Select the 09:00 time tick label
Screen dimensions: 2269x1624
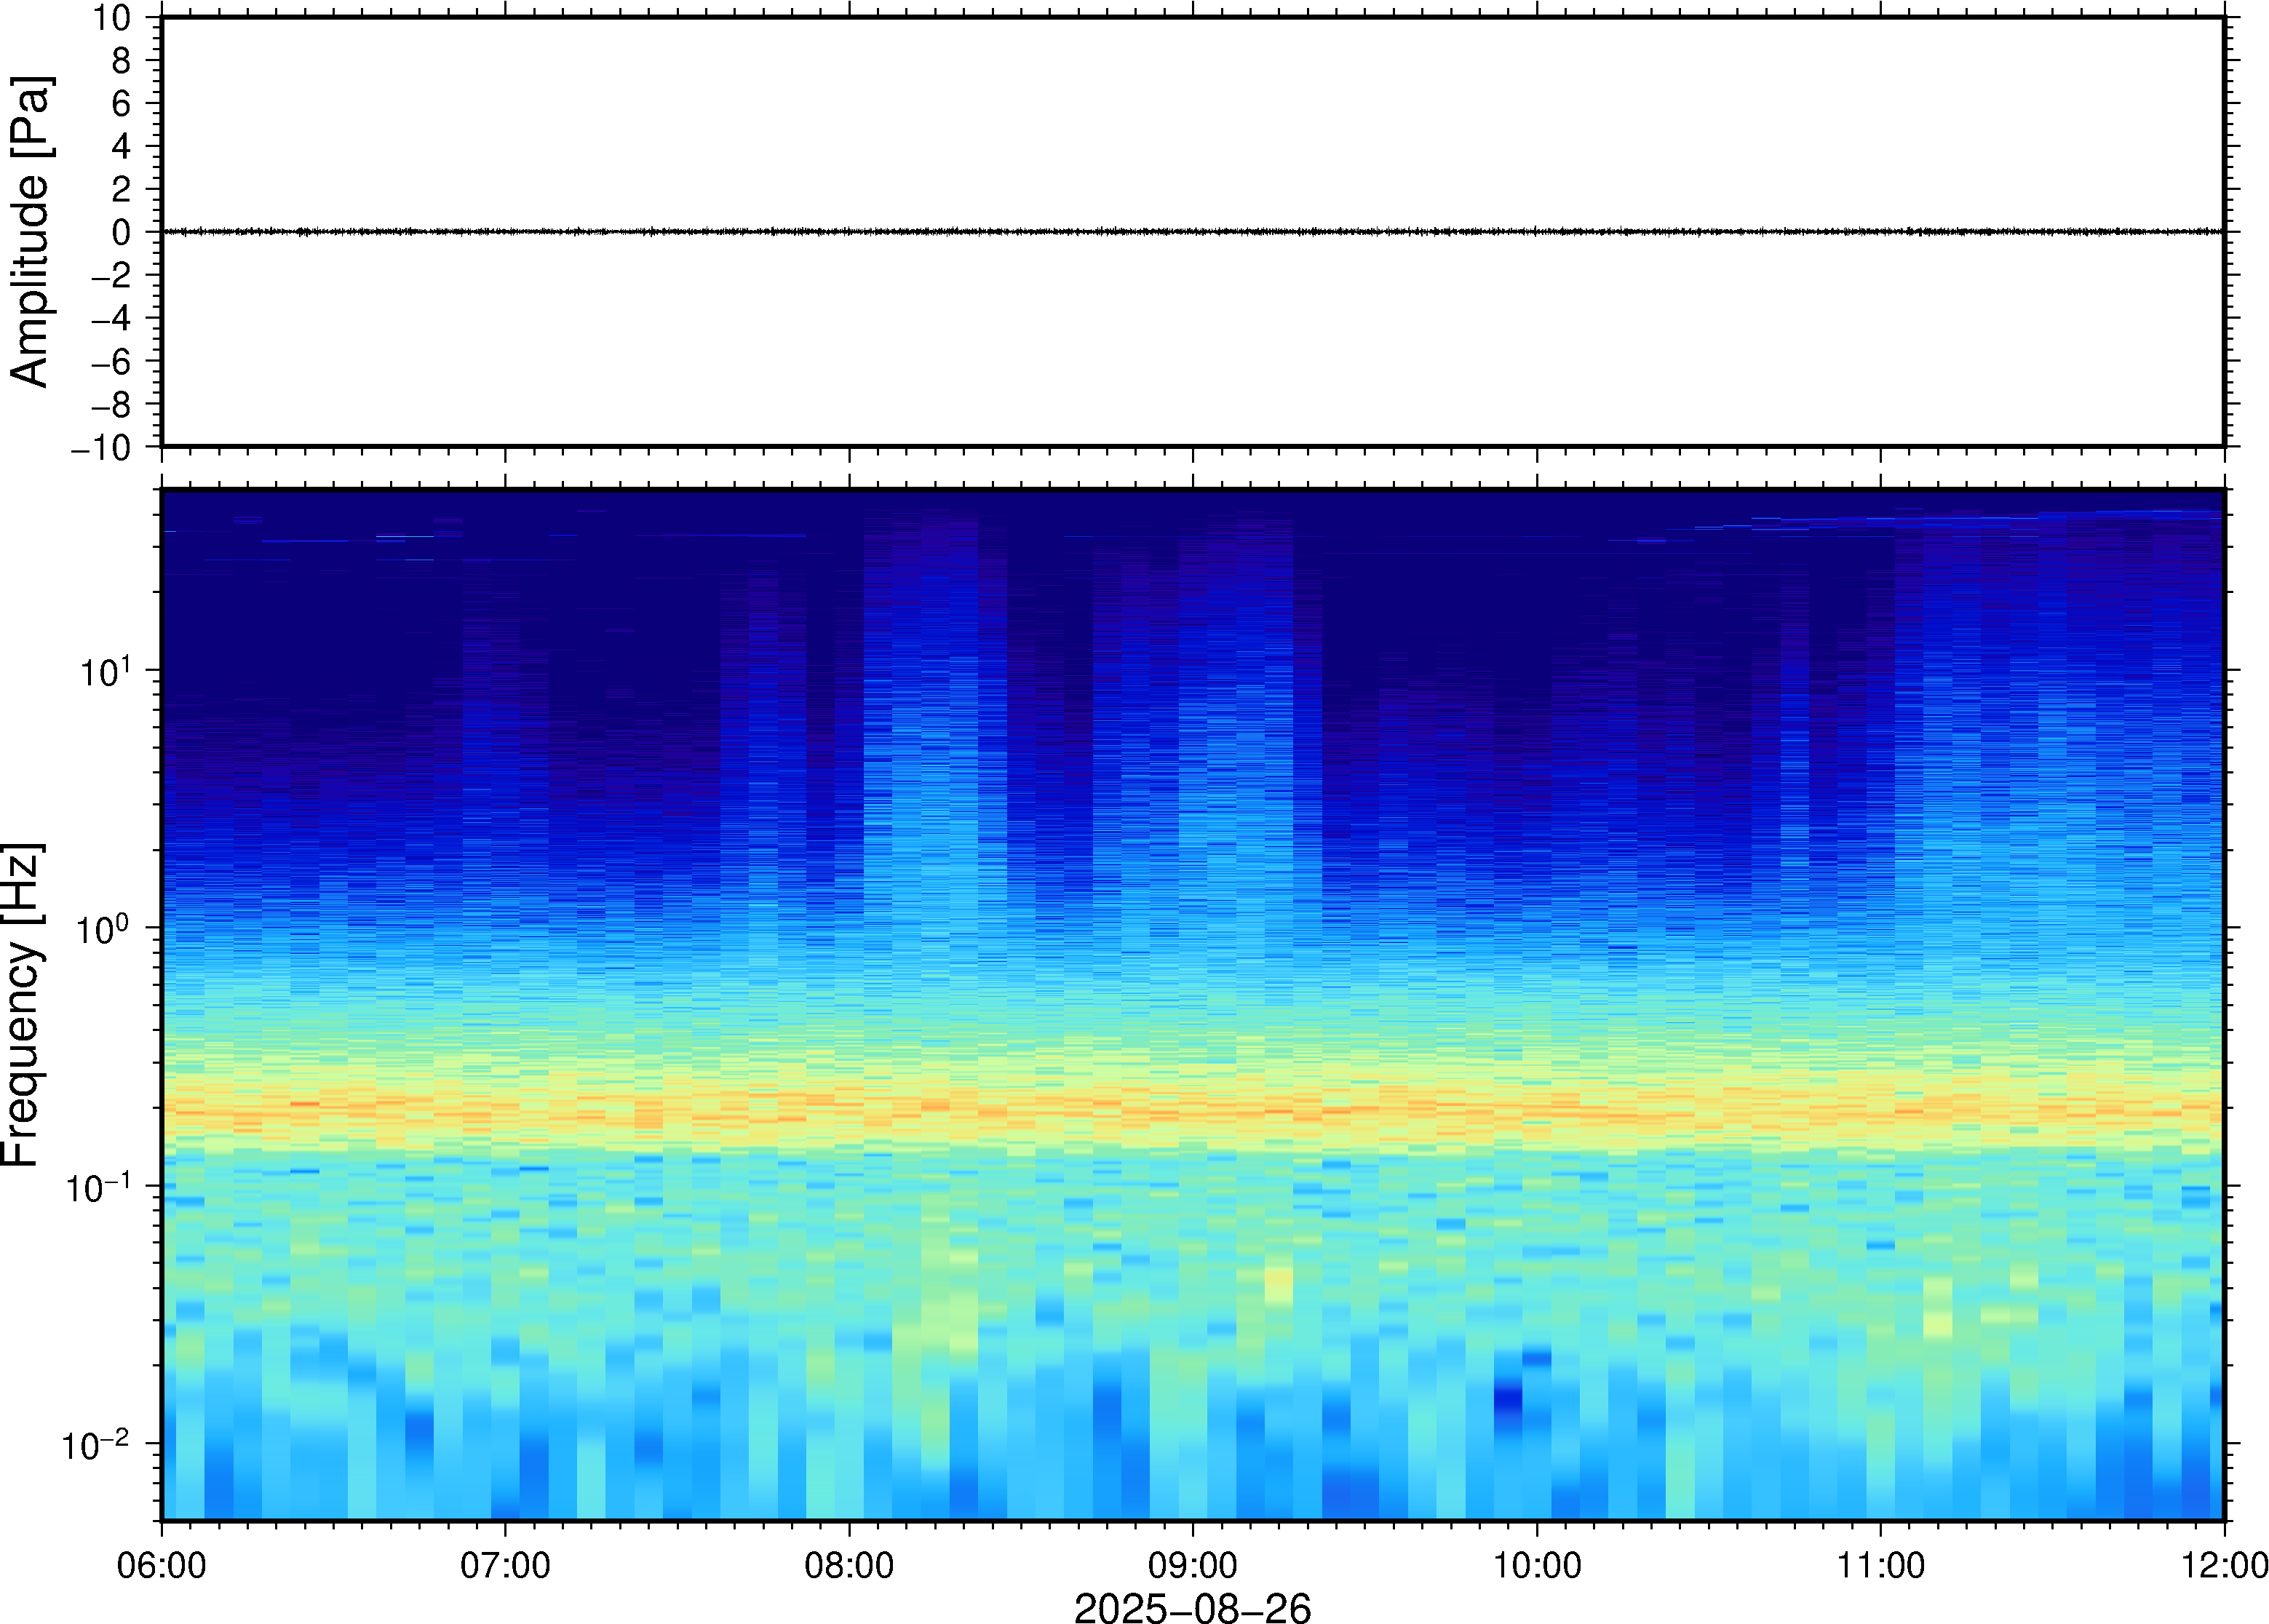click(1193, 1565)
